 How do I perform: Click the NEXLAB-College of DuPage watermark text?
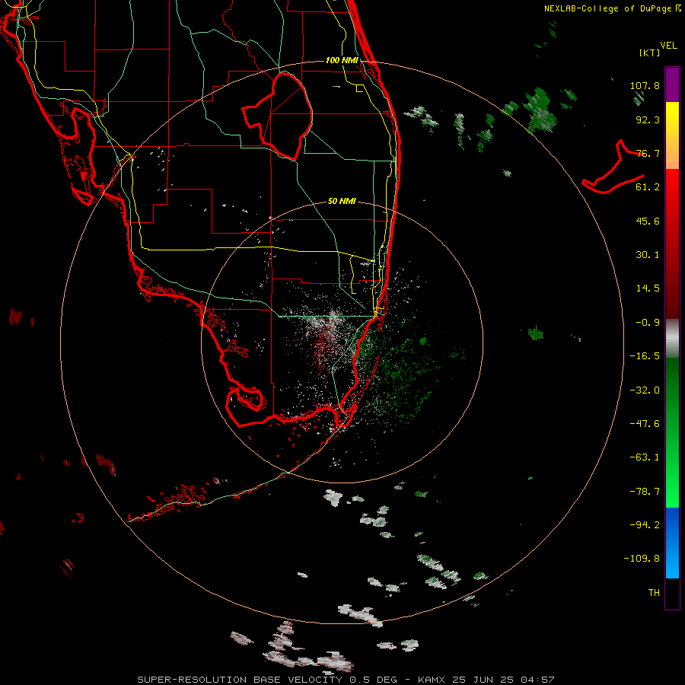(x=612, y=8)
